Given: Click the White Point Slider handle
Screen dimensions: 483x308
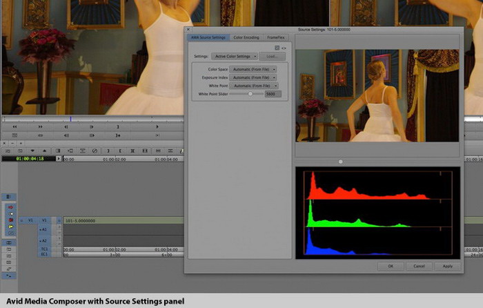Looking at the screenshot, I should [x=250, y=93].
